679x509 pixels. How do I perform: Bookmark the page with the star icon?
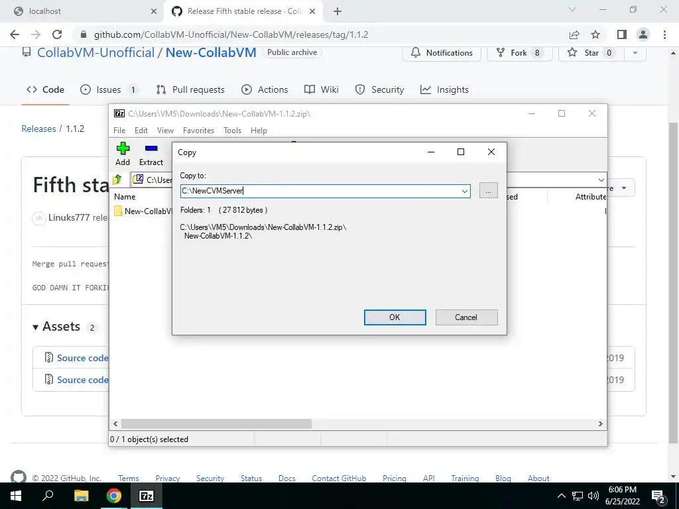pos(595,34)
